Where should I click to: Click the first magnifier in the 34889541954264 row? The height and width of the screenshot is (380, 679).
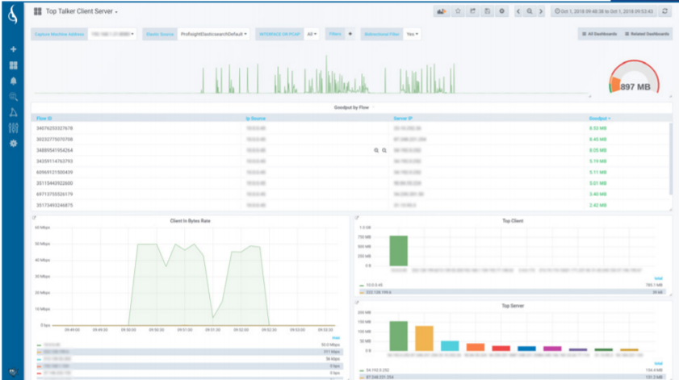(x=376, y=151)
